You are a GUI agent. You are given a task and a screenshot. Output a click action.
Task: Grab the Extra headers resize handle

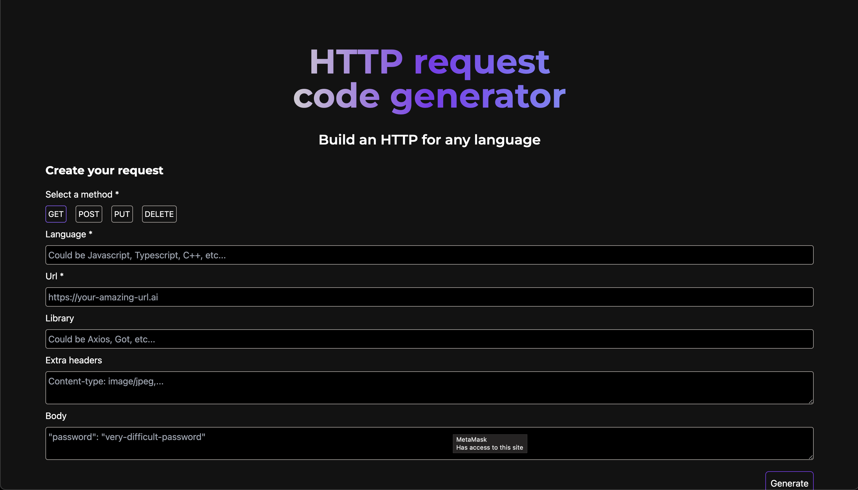811,401
